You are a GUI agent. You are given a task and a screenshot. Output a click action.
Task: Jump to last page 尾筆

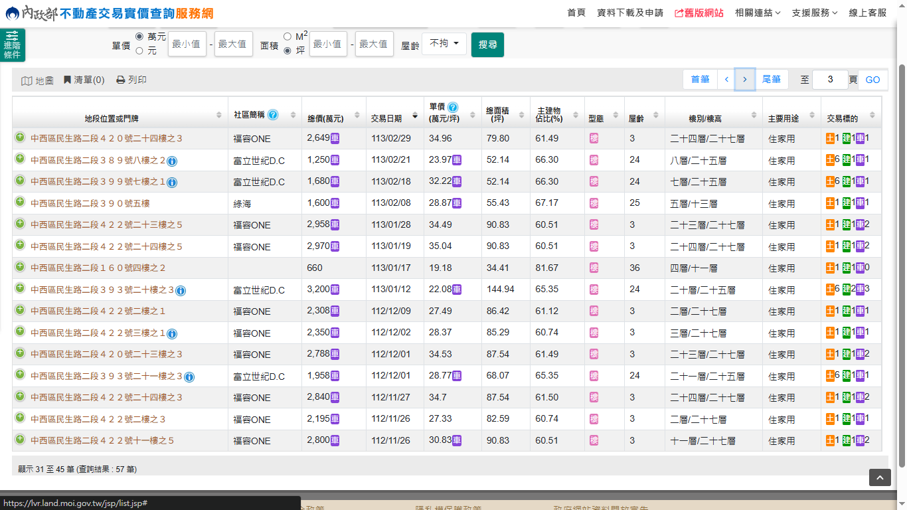coord(771,80)
